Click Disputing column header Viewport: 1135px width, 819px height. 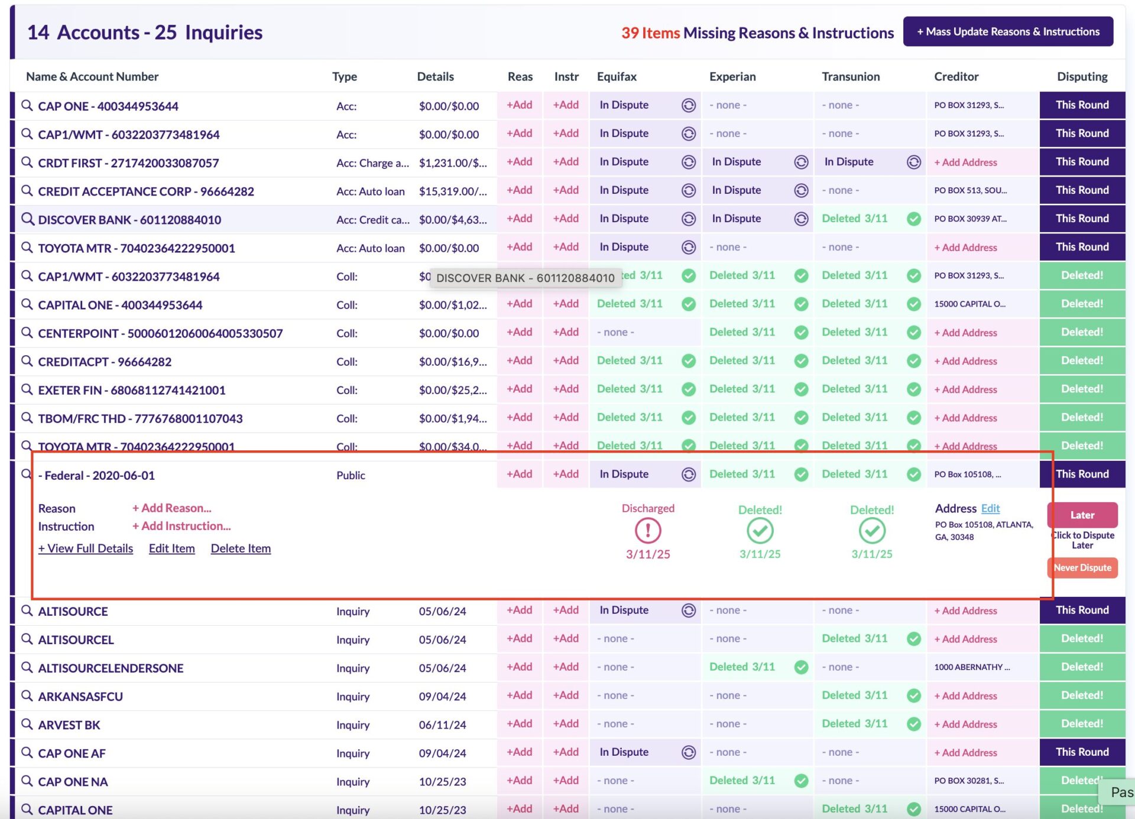(x=1082, y=76)
